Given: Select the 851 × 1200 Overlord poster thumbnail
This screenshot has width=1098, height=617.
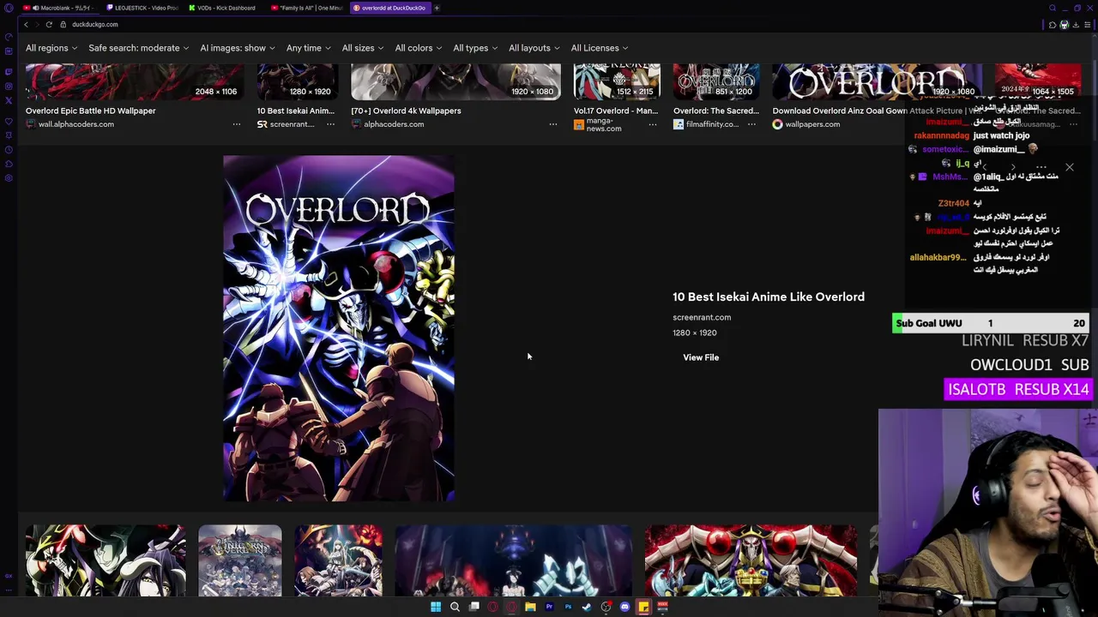Looking at the screenshot, I should pyautogui.click(x=716, y=81).
